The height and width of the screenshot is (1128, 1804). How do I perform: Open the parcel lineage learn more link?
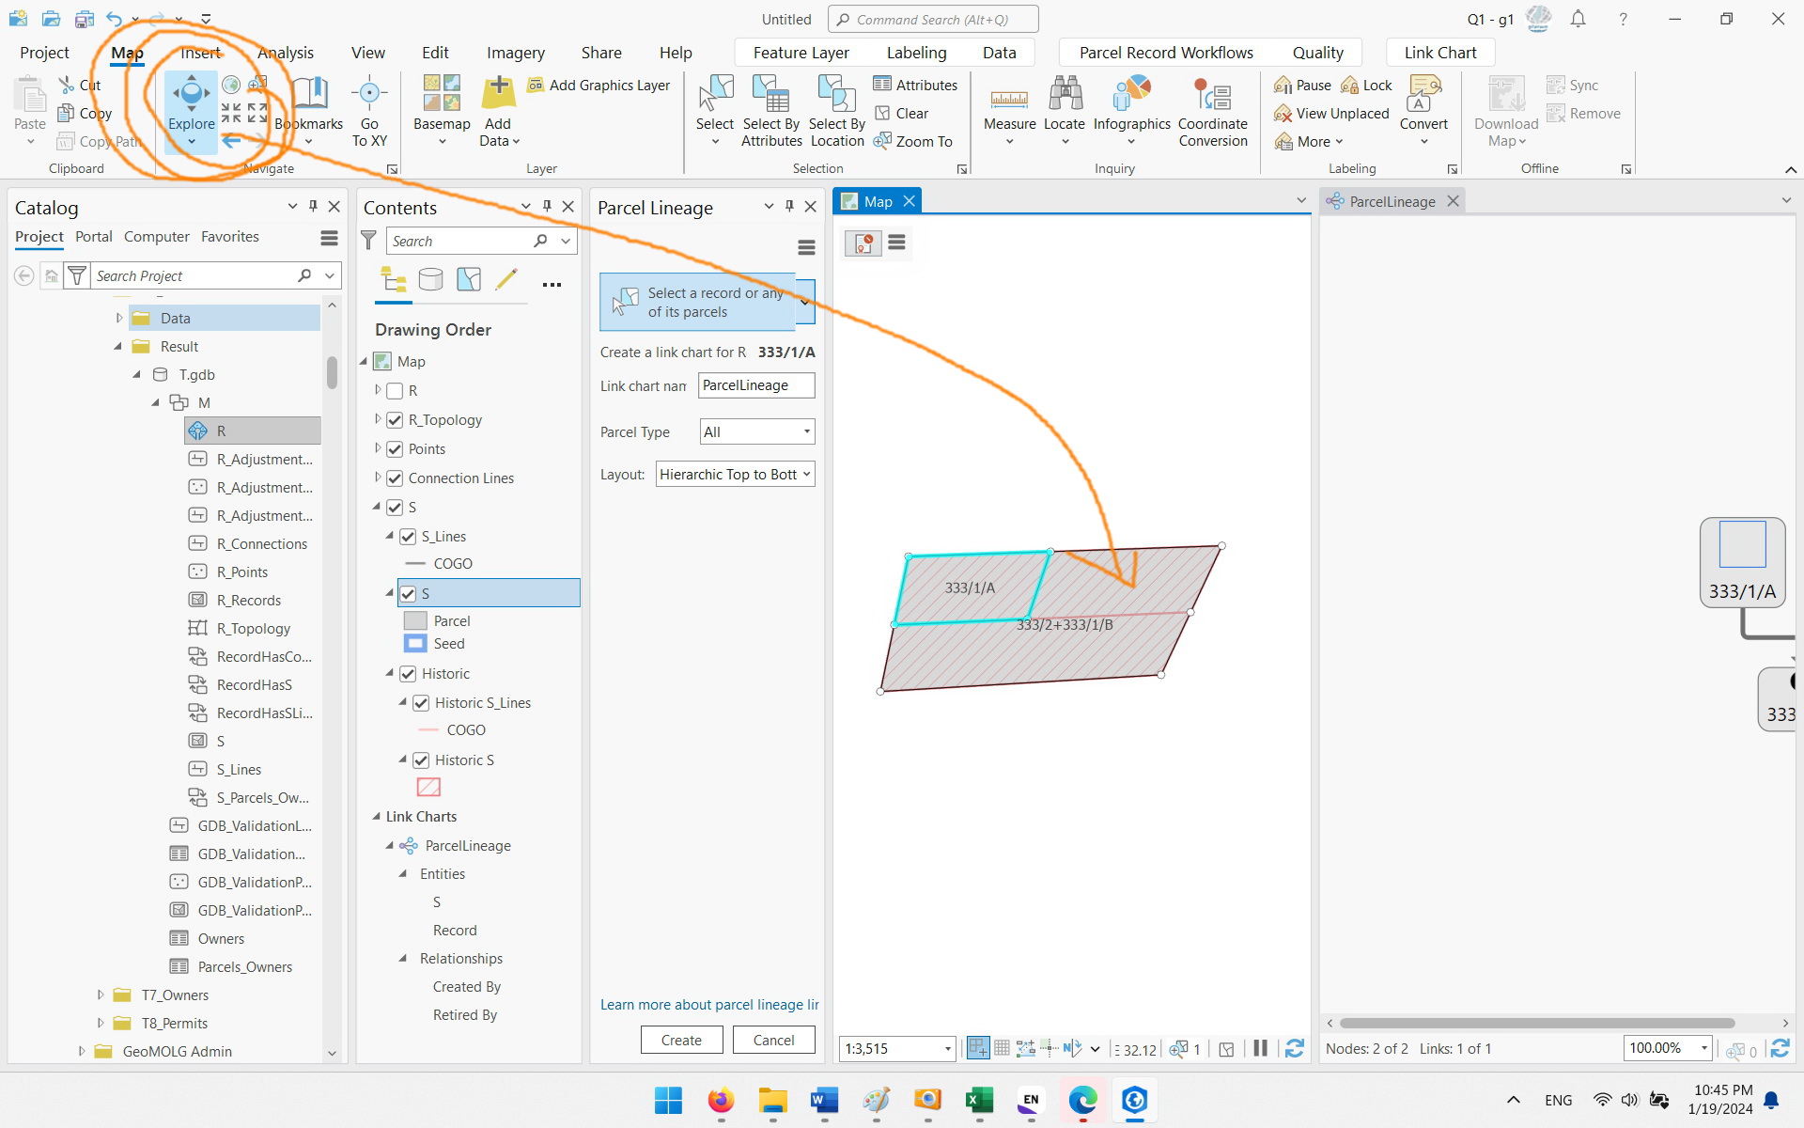pyautogui.click(x=708, y=1004)
